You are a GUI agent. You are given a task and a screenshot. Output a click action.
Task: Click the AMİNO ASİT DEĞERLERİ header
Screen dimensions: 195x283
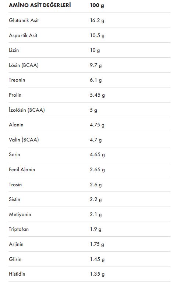point(40,5)
